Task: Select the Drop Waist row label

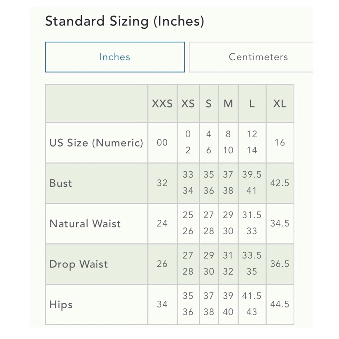Action: (79, 264)
